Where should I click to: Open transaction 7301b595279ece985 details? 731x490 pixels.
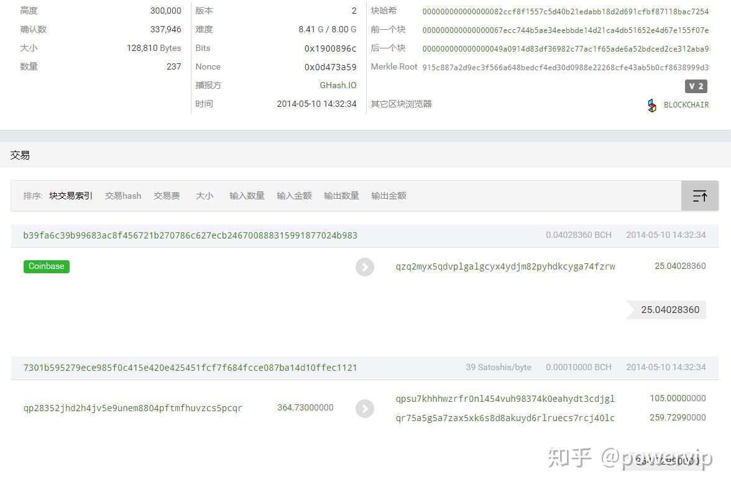point(190,368)
